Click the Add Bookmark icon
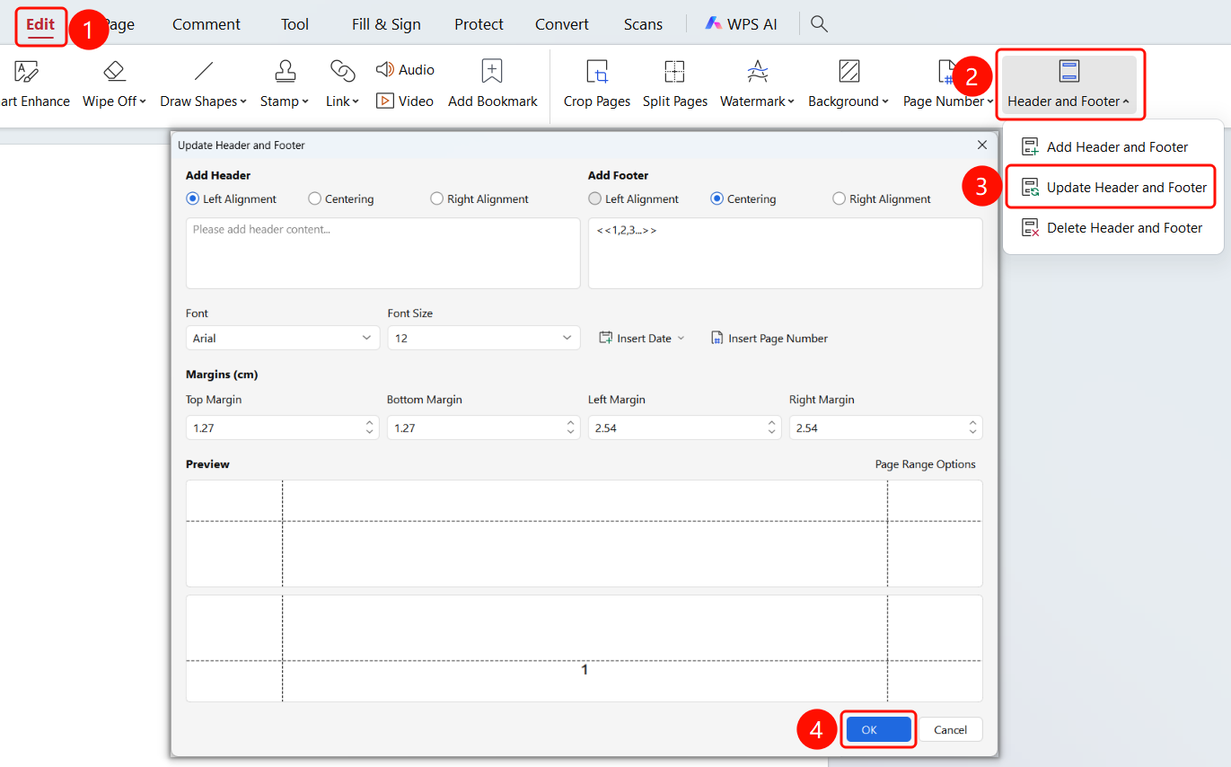 pos(492,71)
